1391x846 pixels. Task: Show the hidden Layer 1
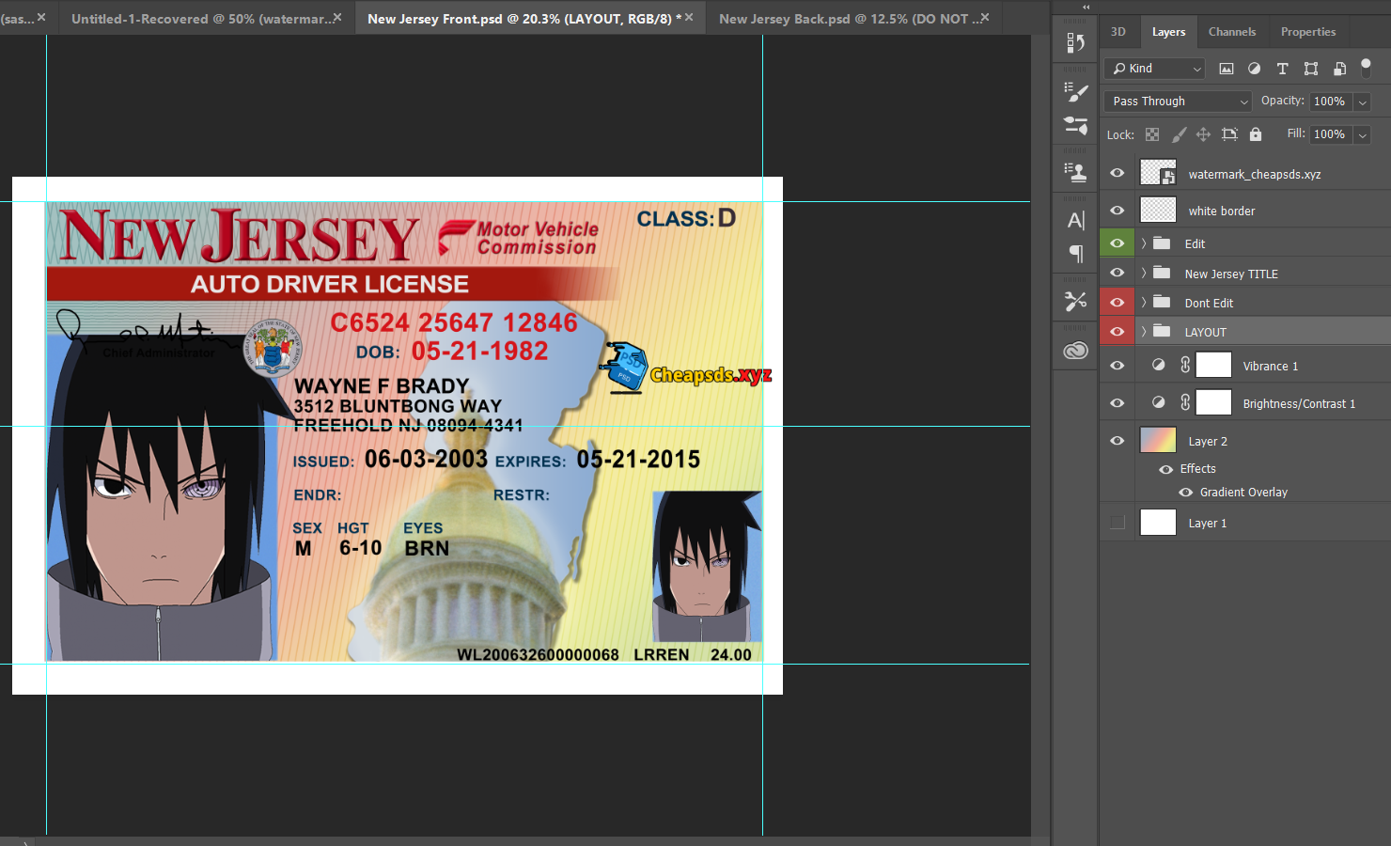[1117, 523]
